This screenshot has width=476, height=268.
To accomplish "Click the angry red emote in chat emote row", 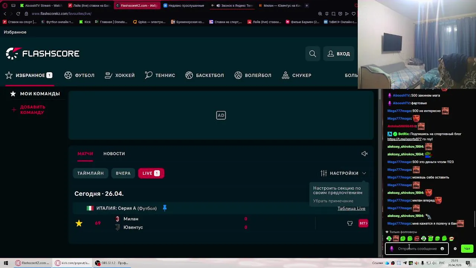I will pos(417,239).
